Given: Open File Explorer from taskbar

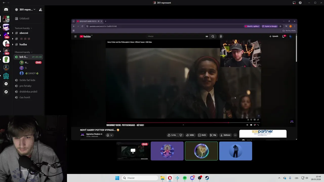Looking at the screenshot, I should (x=162, y=178).
